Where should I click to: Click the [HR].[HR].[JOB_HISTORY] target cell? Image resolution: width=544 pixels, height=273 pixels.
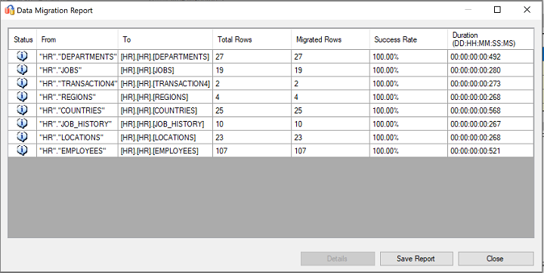pos(165,124)
